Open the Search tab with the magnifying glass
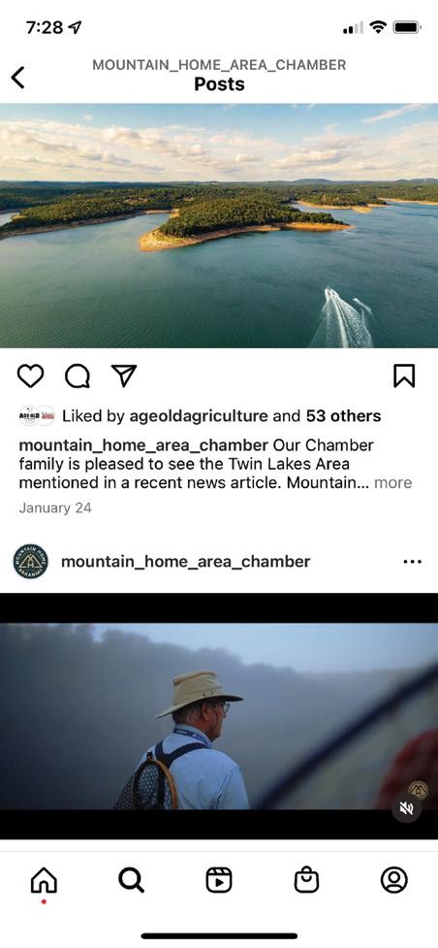This screenshot has width=438, height=948. 131,880
